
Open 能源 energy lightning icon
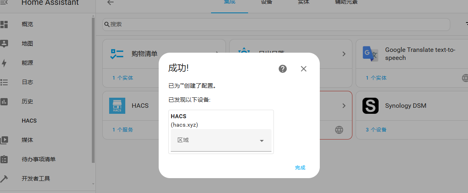pos(4,63)
